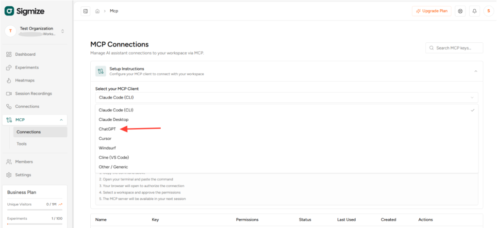Choose Cursor from the client list

pyautogui.click(x=286, y=139)
